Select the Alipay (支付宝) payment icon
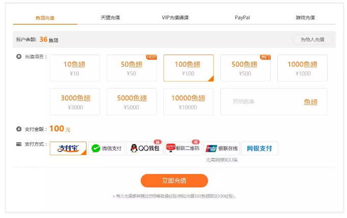 pos(68,148)
